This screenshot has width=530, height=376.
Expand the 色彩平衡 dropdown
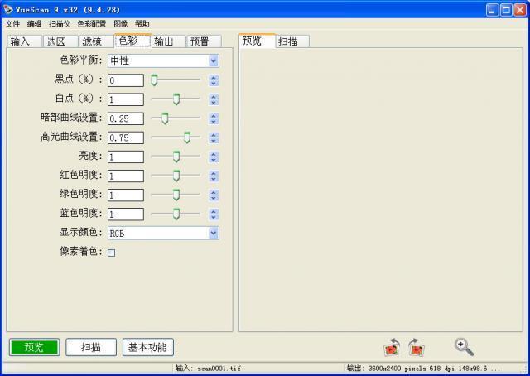click(214, 60)
